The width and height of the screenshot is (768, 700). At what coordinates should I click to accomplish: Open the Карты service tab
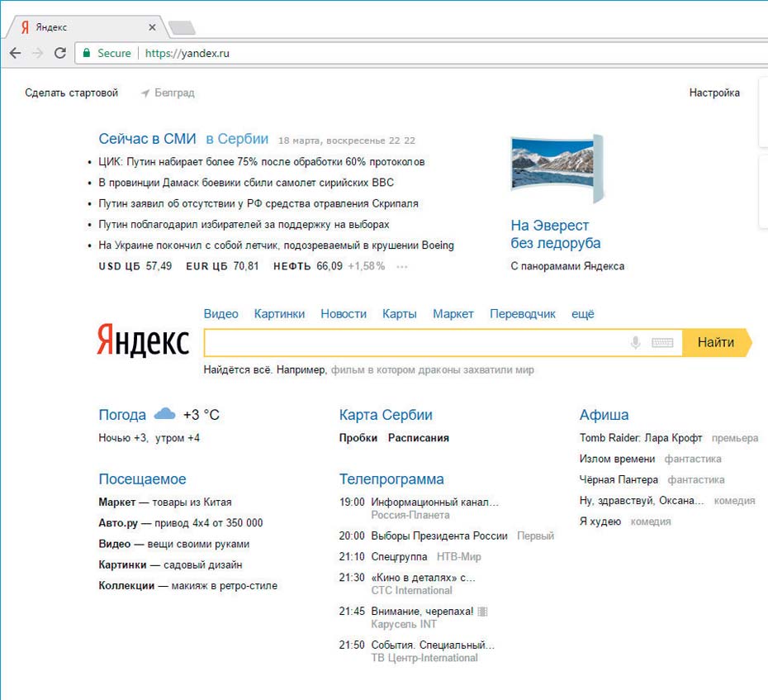tap(399, 314)
